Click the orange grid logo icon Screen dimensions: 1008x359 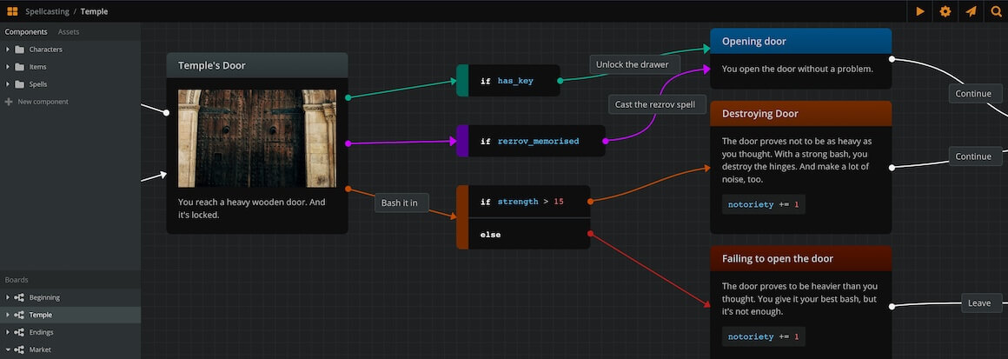click(x=12, y=11)
